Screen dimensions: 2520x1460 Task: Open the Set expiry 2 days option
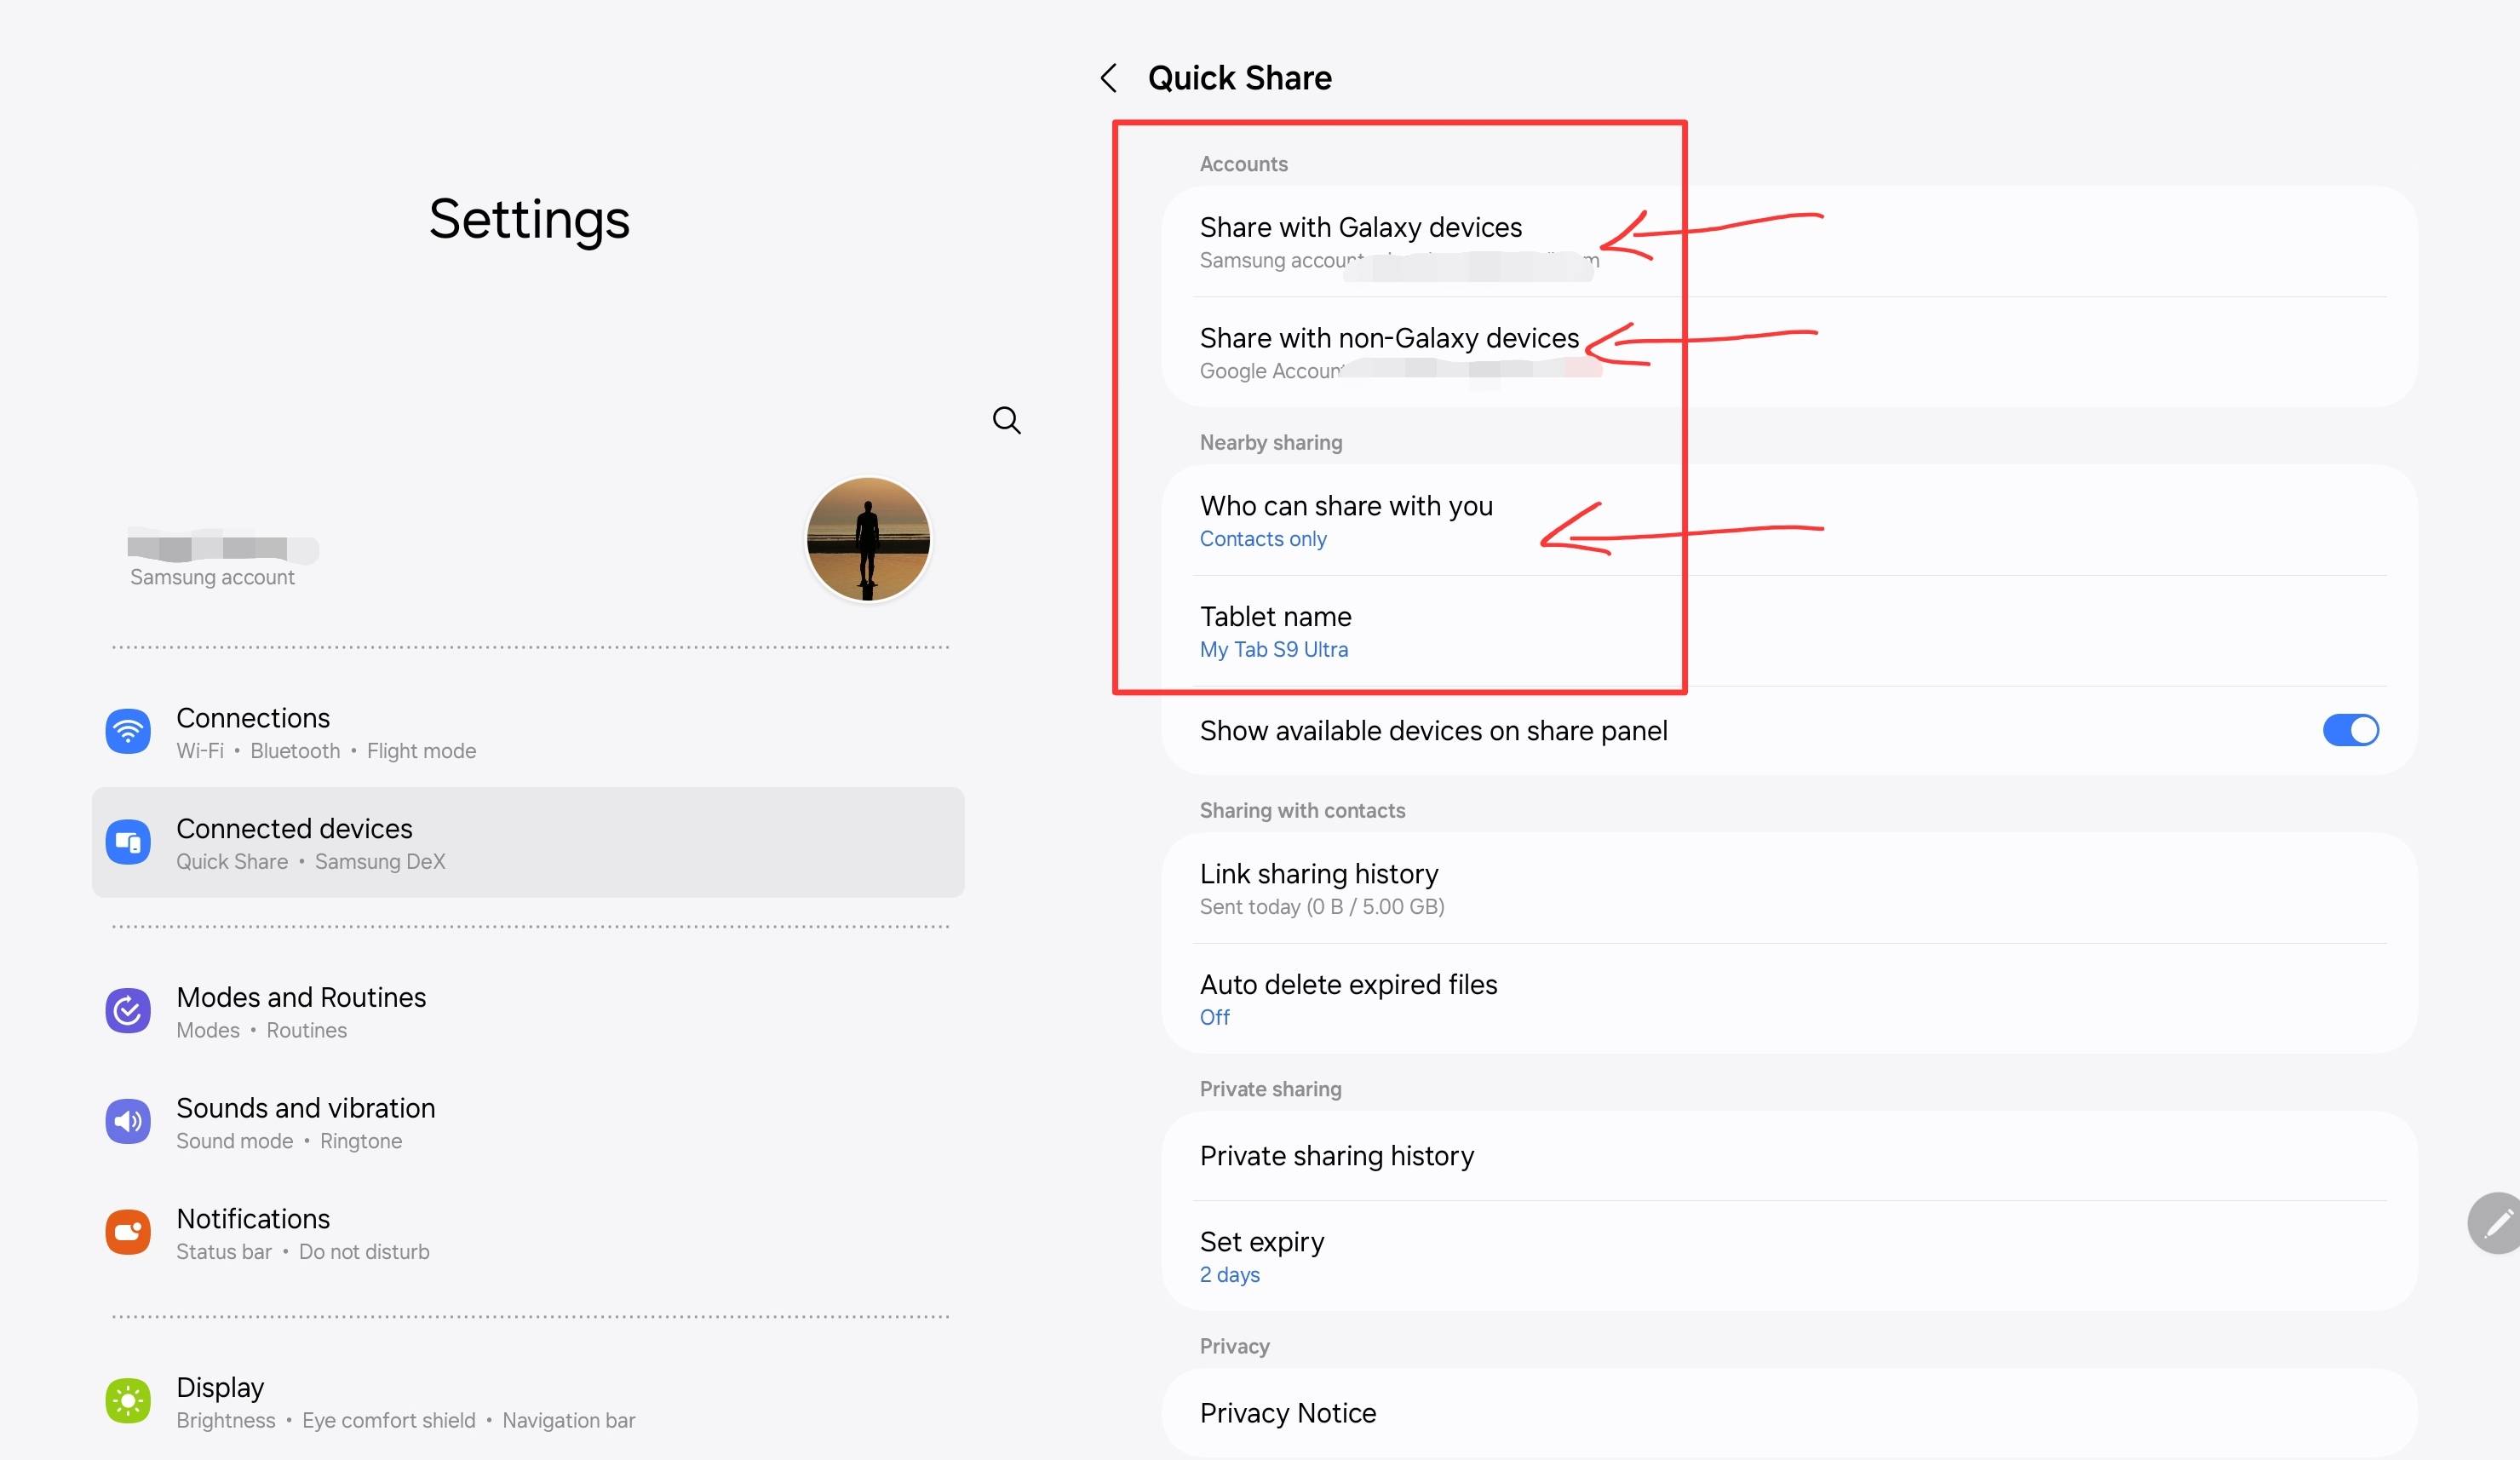pyautogui.click(x=1262, y=1256)
